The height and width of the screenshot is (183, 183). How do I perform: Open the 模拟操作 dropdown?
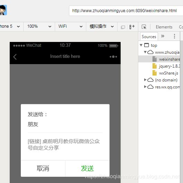point(102,26)
